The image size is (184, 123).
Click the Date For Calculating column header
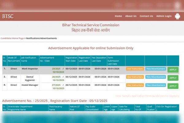point(126,108)
